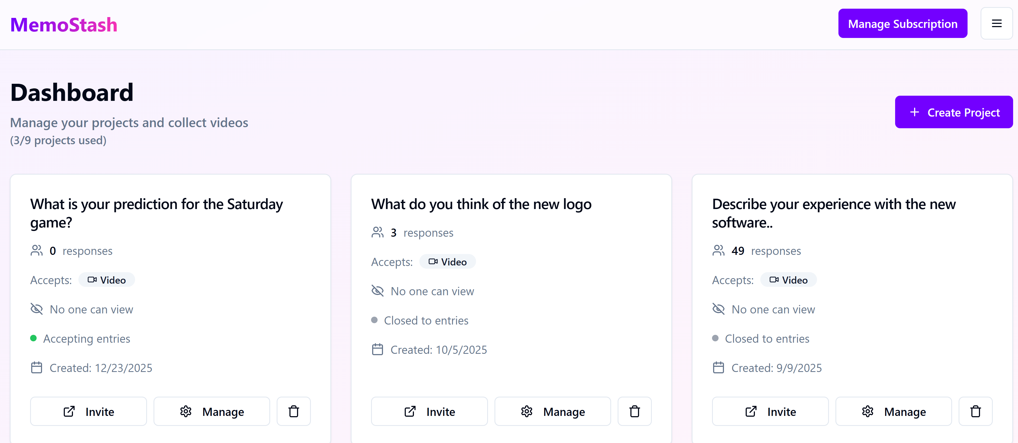Click the green 'Accepting entries' status dot
Screen dimensions: 1018x443
(x=34, y=338)
